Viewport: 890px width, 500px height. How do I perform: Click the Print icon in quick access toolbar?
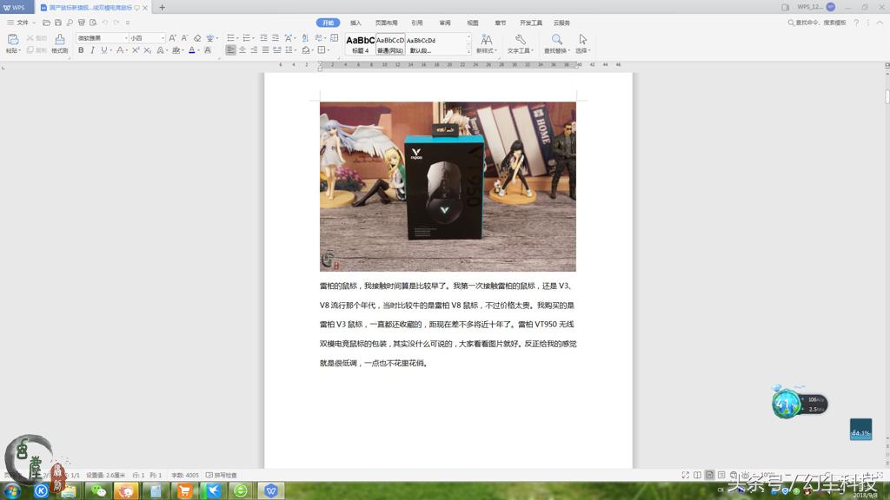coord(81,23)
